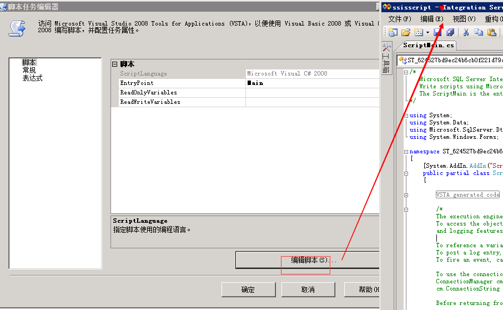
Task: Open the 工具箱 toolbox side panel
Action: [x=386, y=58]
